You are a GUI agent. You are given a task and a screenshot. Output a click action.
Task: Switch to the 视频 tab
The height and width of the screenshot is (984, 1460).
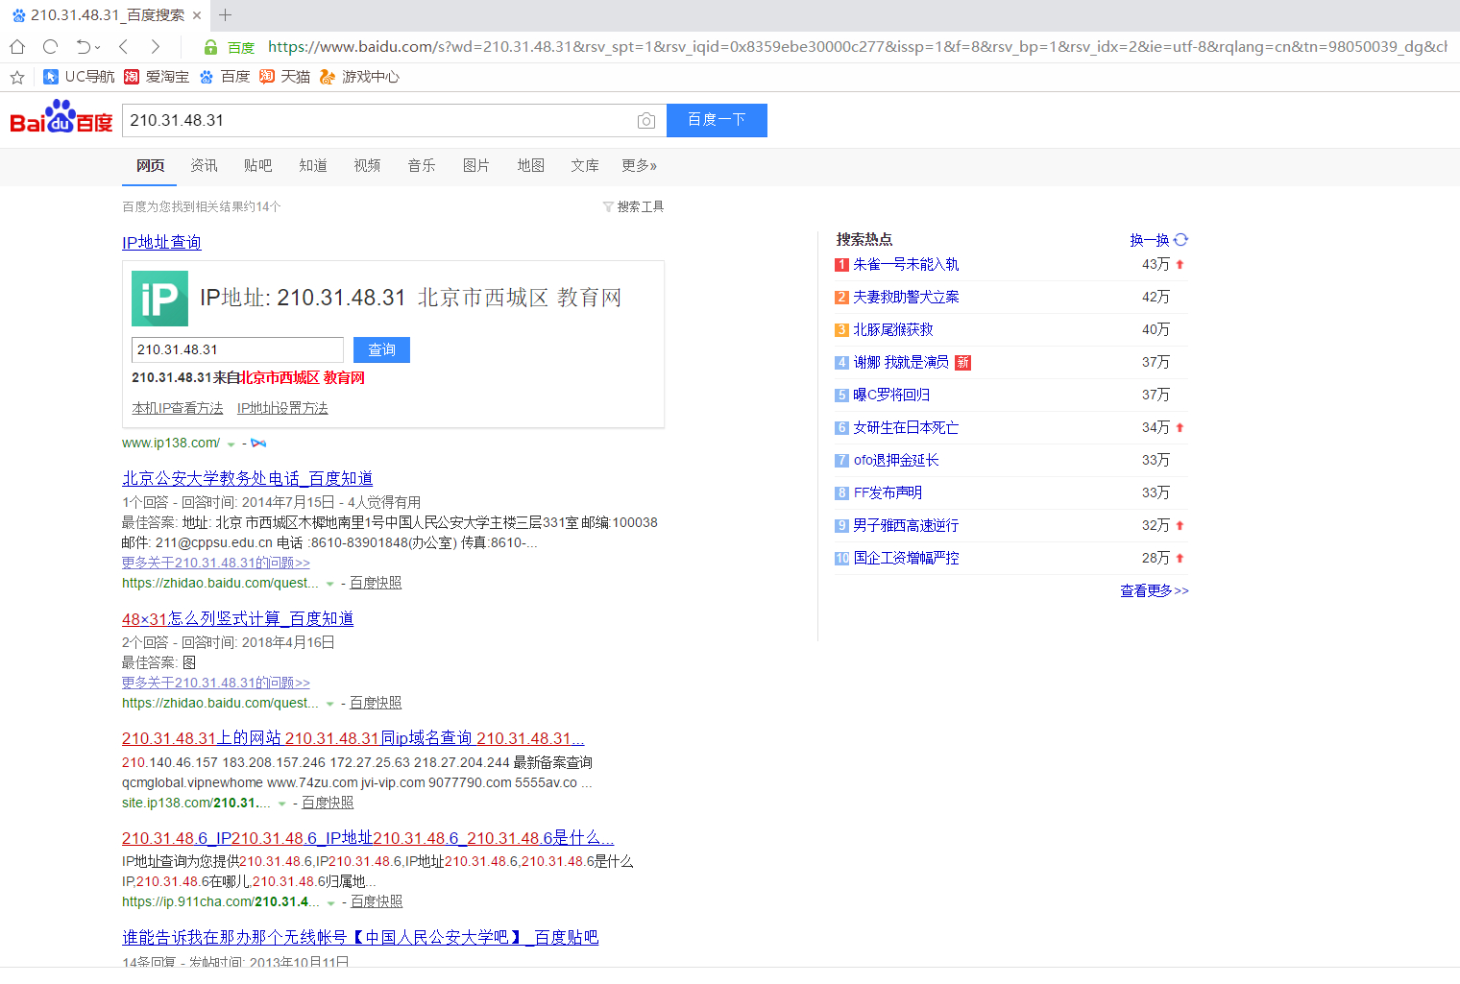(x=367, y=166)
